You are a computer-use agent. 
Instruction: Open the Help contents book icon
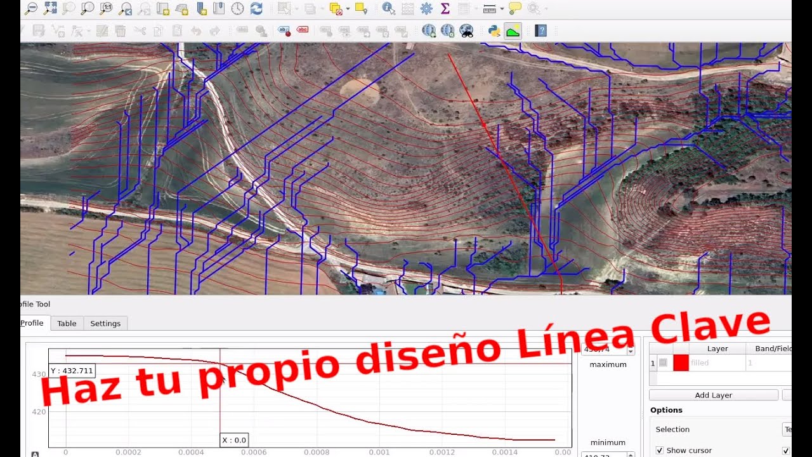point(540,30)
